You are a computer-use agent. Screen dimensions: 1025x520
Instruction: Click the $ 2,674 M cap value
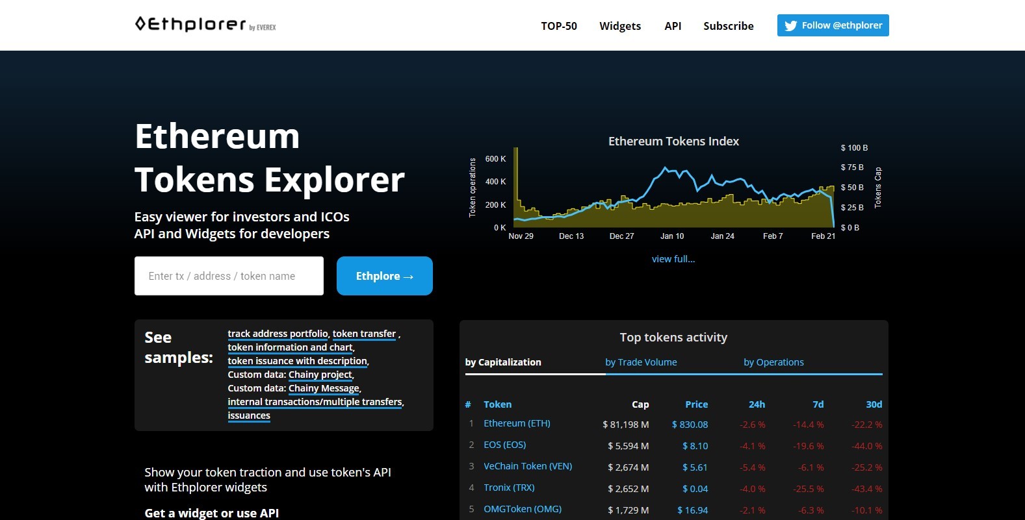(x=629, y=467)
